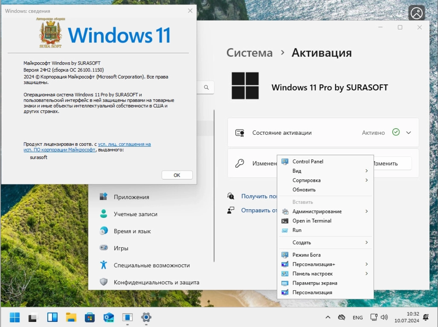Open Специальные возможности settings section
Screen dimensions: 438x327
(x=152, y=265)
